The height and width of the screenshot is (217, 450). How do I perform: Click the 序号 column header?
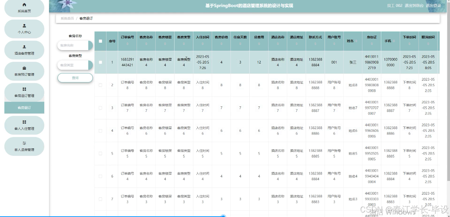112,41
